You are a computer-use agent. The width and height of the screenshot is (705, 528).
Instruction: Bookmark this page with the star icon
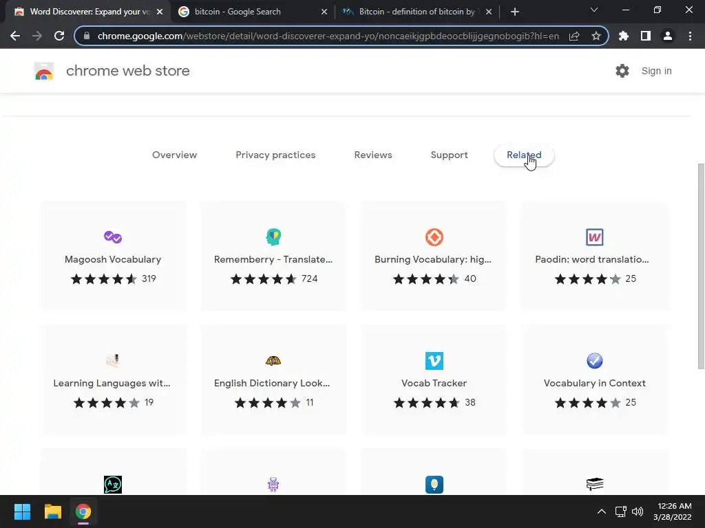click(596, 36)
